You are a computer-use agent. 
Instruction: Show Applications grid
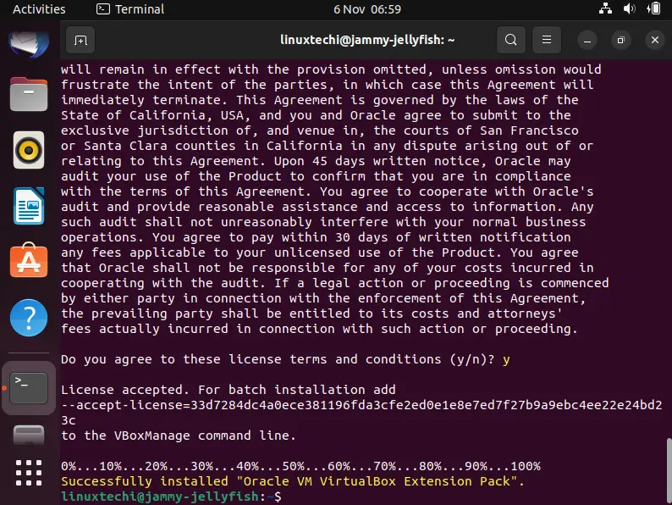29,473
